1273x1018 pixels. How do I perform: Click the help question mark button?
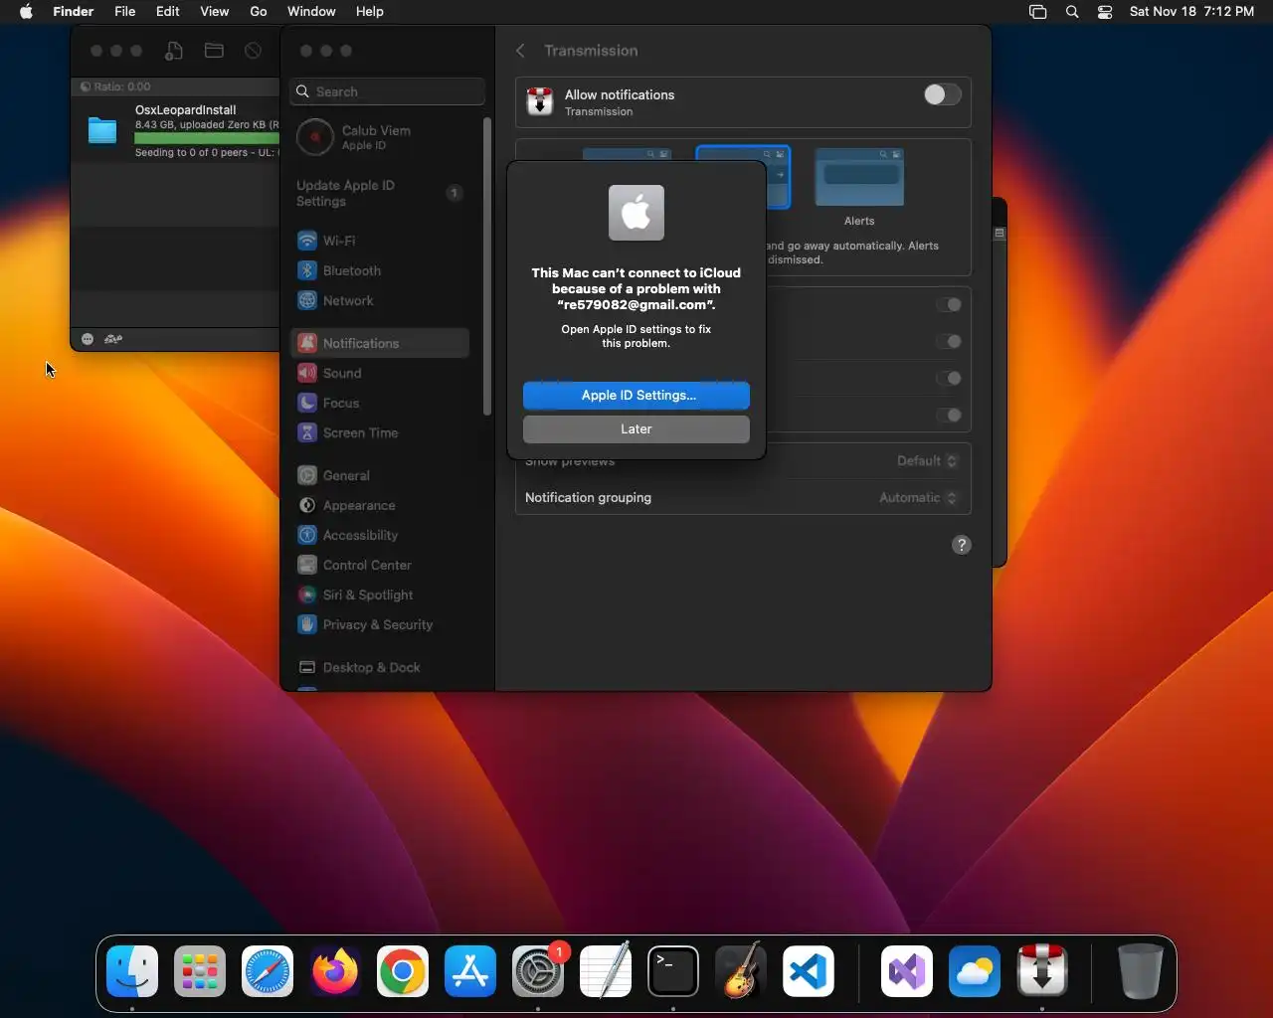[962, 545]
